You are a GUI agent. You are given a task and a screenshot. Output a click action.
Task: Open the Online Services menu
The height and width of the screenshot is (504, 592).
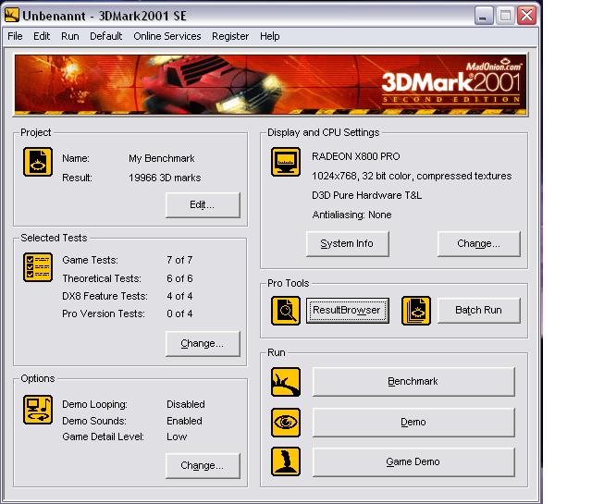(x=167, y=36)
